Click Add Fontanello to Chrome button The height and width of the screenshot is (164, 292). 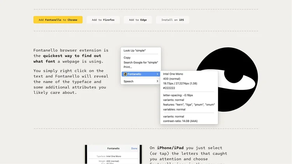58,20
